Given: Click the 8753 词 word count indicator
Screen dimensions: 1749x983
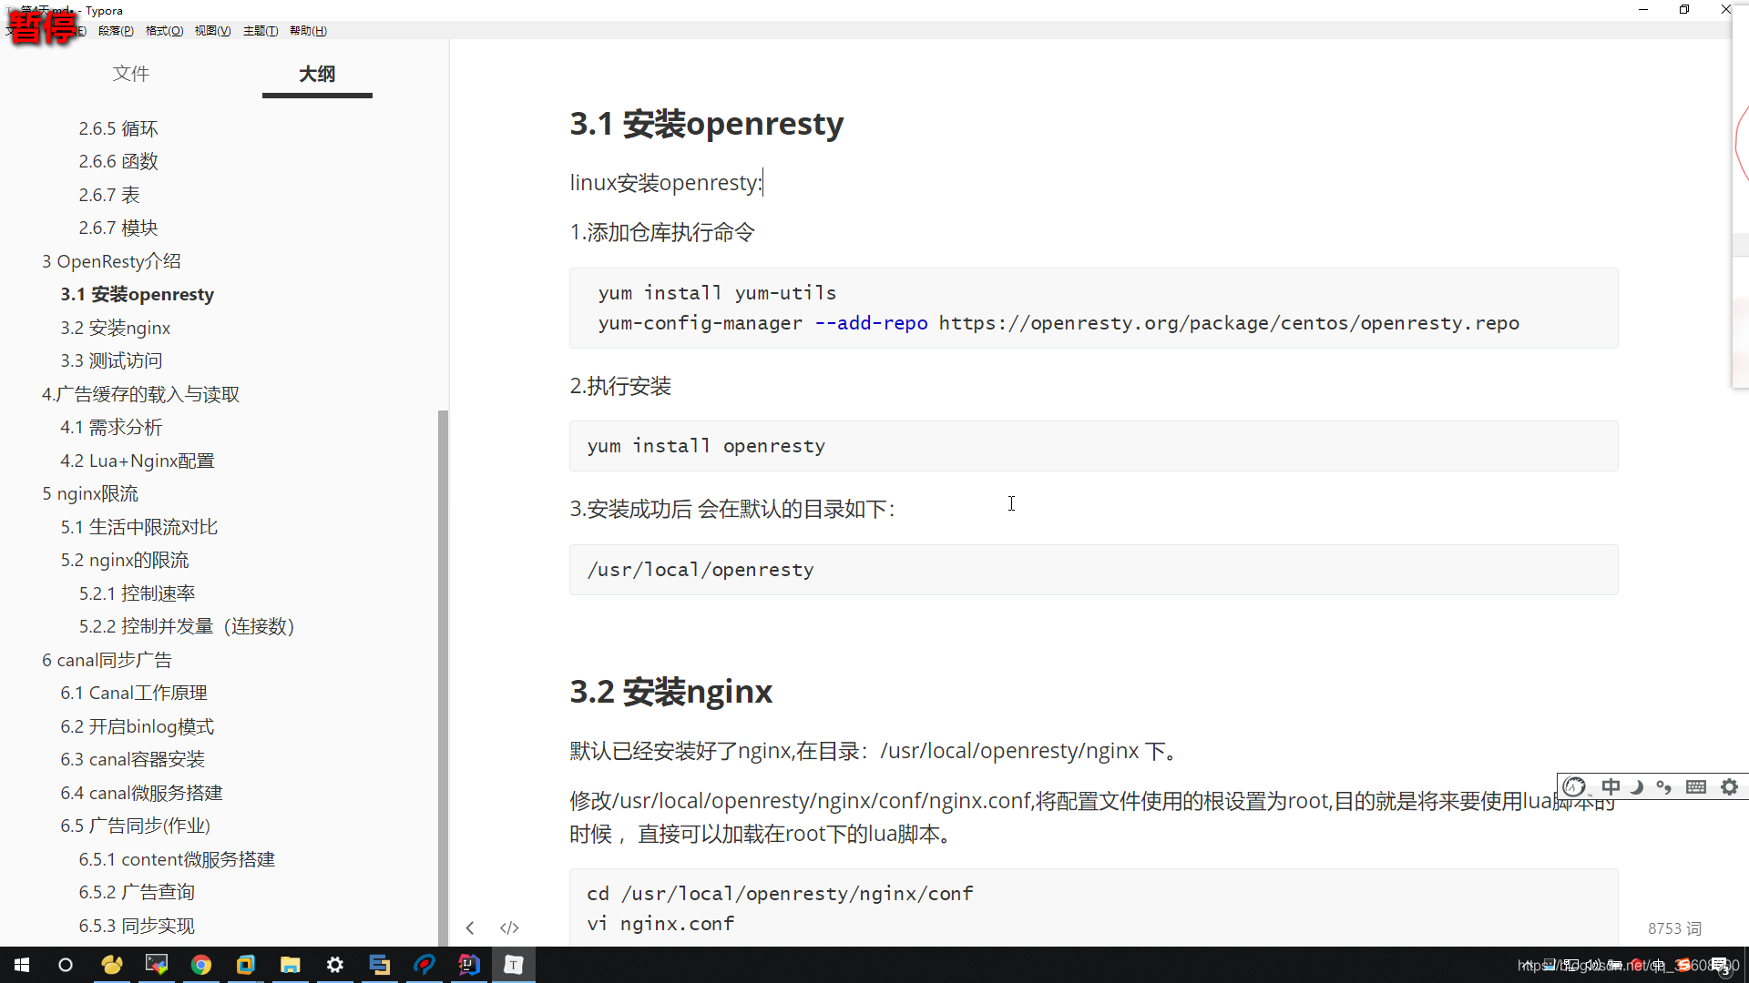Looking at the screenshot, I should [x=1674, y=928].
